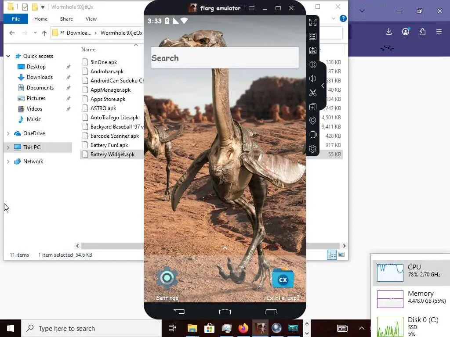Select Desktop in navigation pane
This screenshot has width=450, height=337.
pos(36,67)
